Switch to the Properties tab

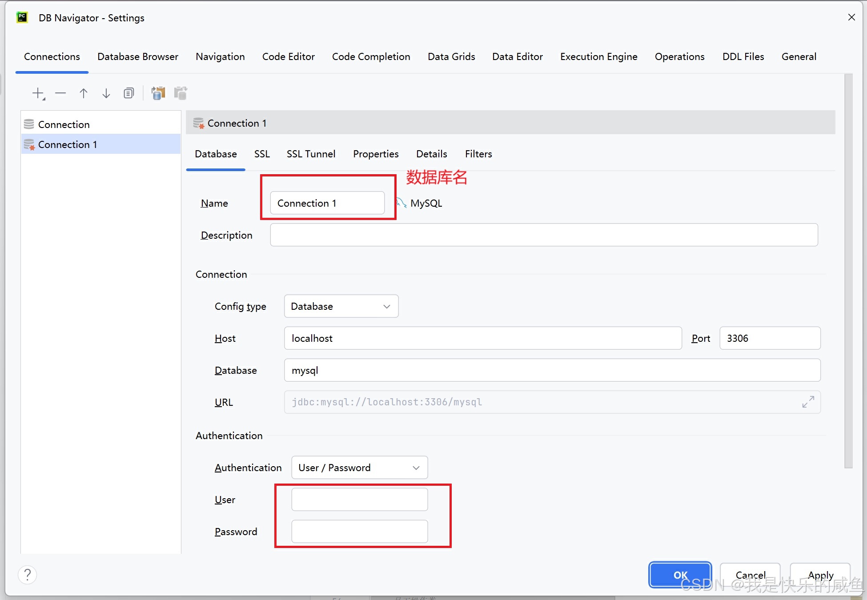pyautogui.click(x=376, y=154)
